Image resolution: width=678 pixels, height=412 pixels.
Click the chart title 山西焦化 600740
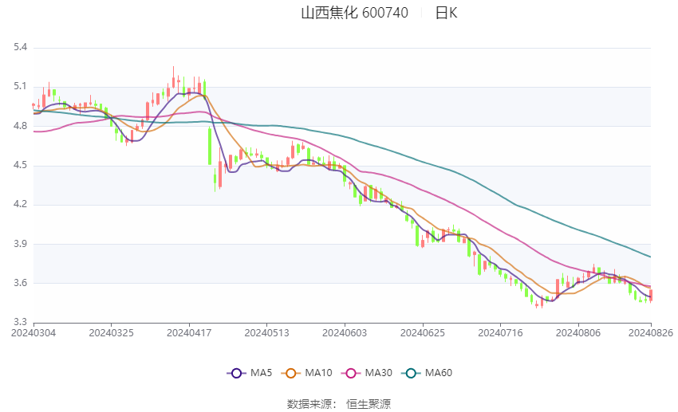[x=355, y=13]
